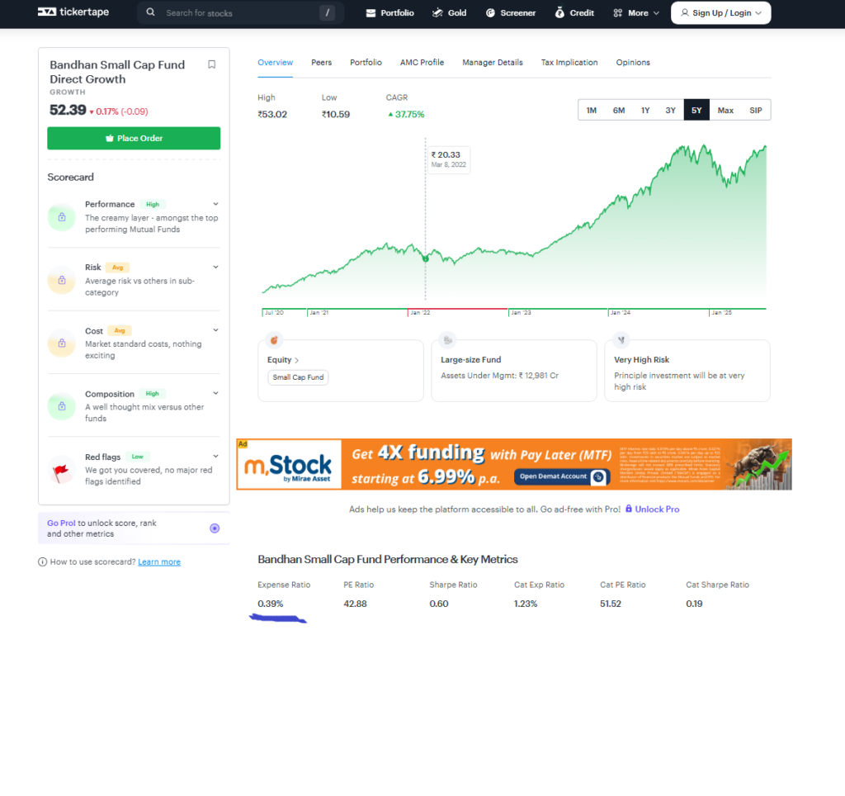845x796 pixels.
Task: Expand the Performance scorecard row
Action: point(215,204)
